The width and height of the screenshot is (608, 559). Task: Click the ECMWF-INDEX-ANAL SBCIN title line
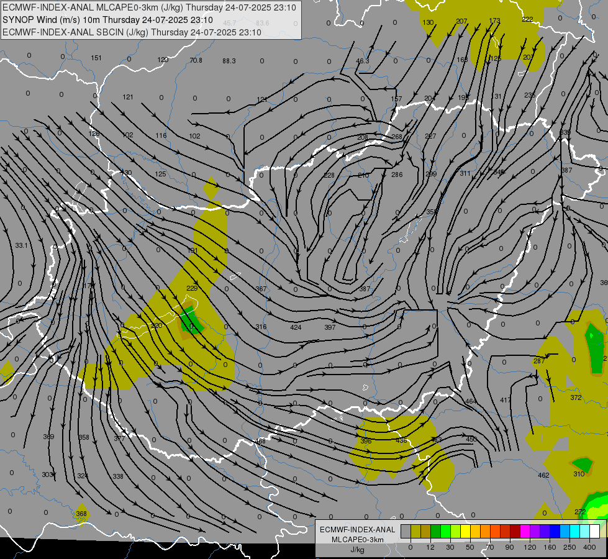click(x=132, y=32)
